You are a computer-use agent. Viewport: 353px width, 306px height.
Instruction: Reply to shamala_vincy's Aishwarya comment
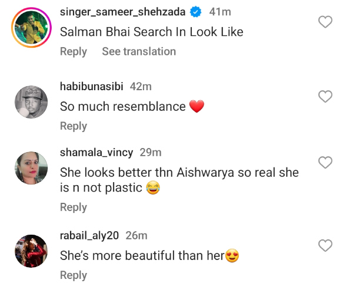click(74, 207)
